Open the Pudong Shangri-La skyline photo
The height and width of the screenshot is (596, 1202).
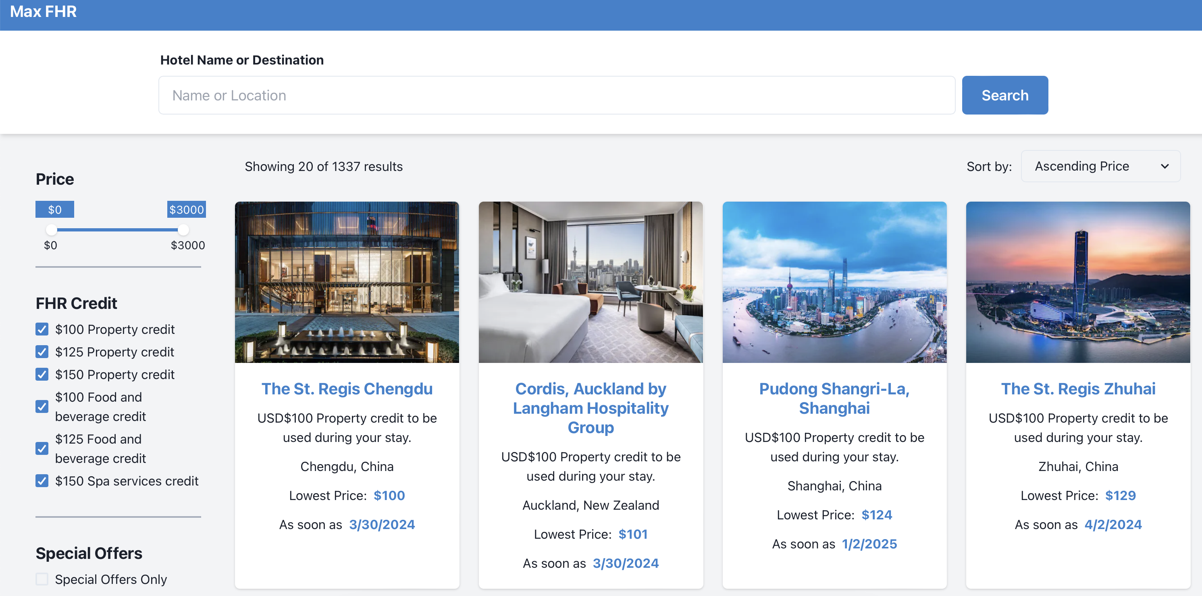pyautogui.click(x=834, y=282)
